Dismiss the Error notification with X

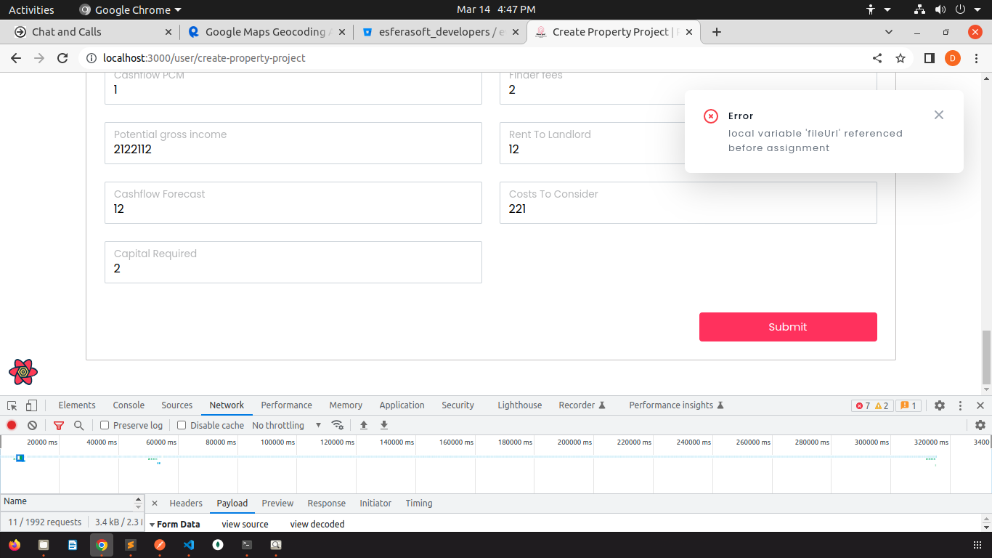[939, 115]
